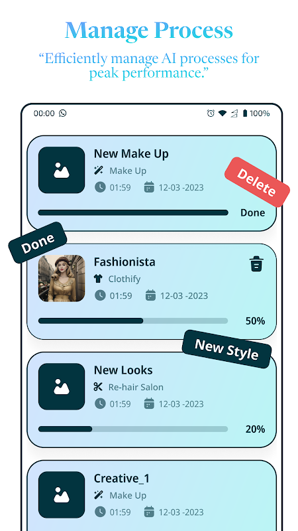The image size is (298, 531).
Task: Tap the red Delete label
Action: (257, 182)
